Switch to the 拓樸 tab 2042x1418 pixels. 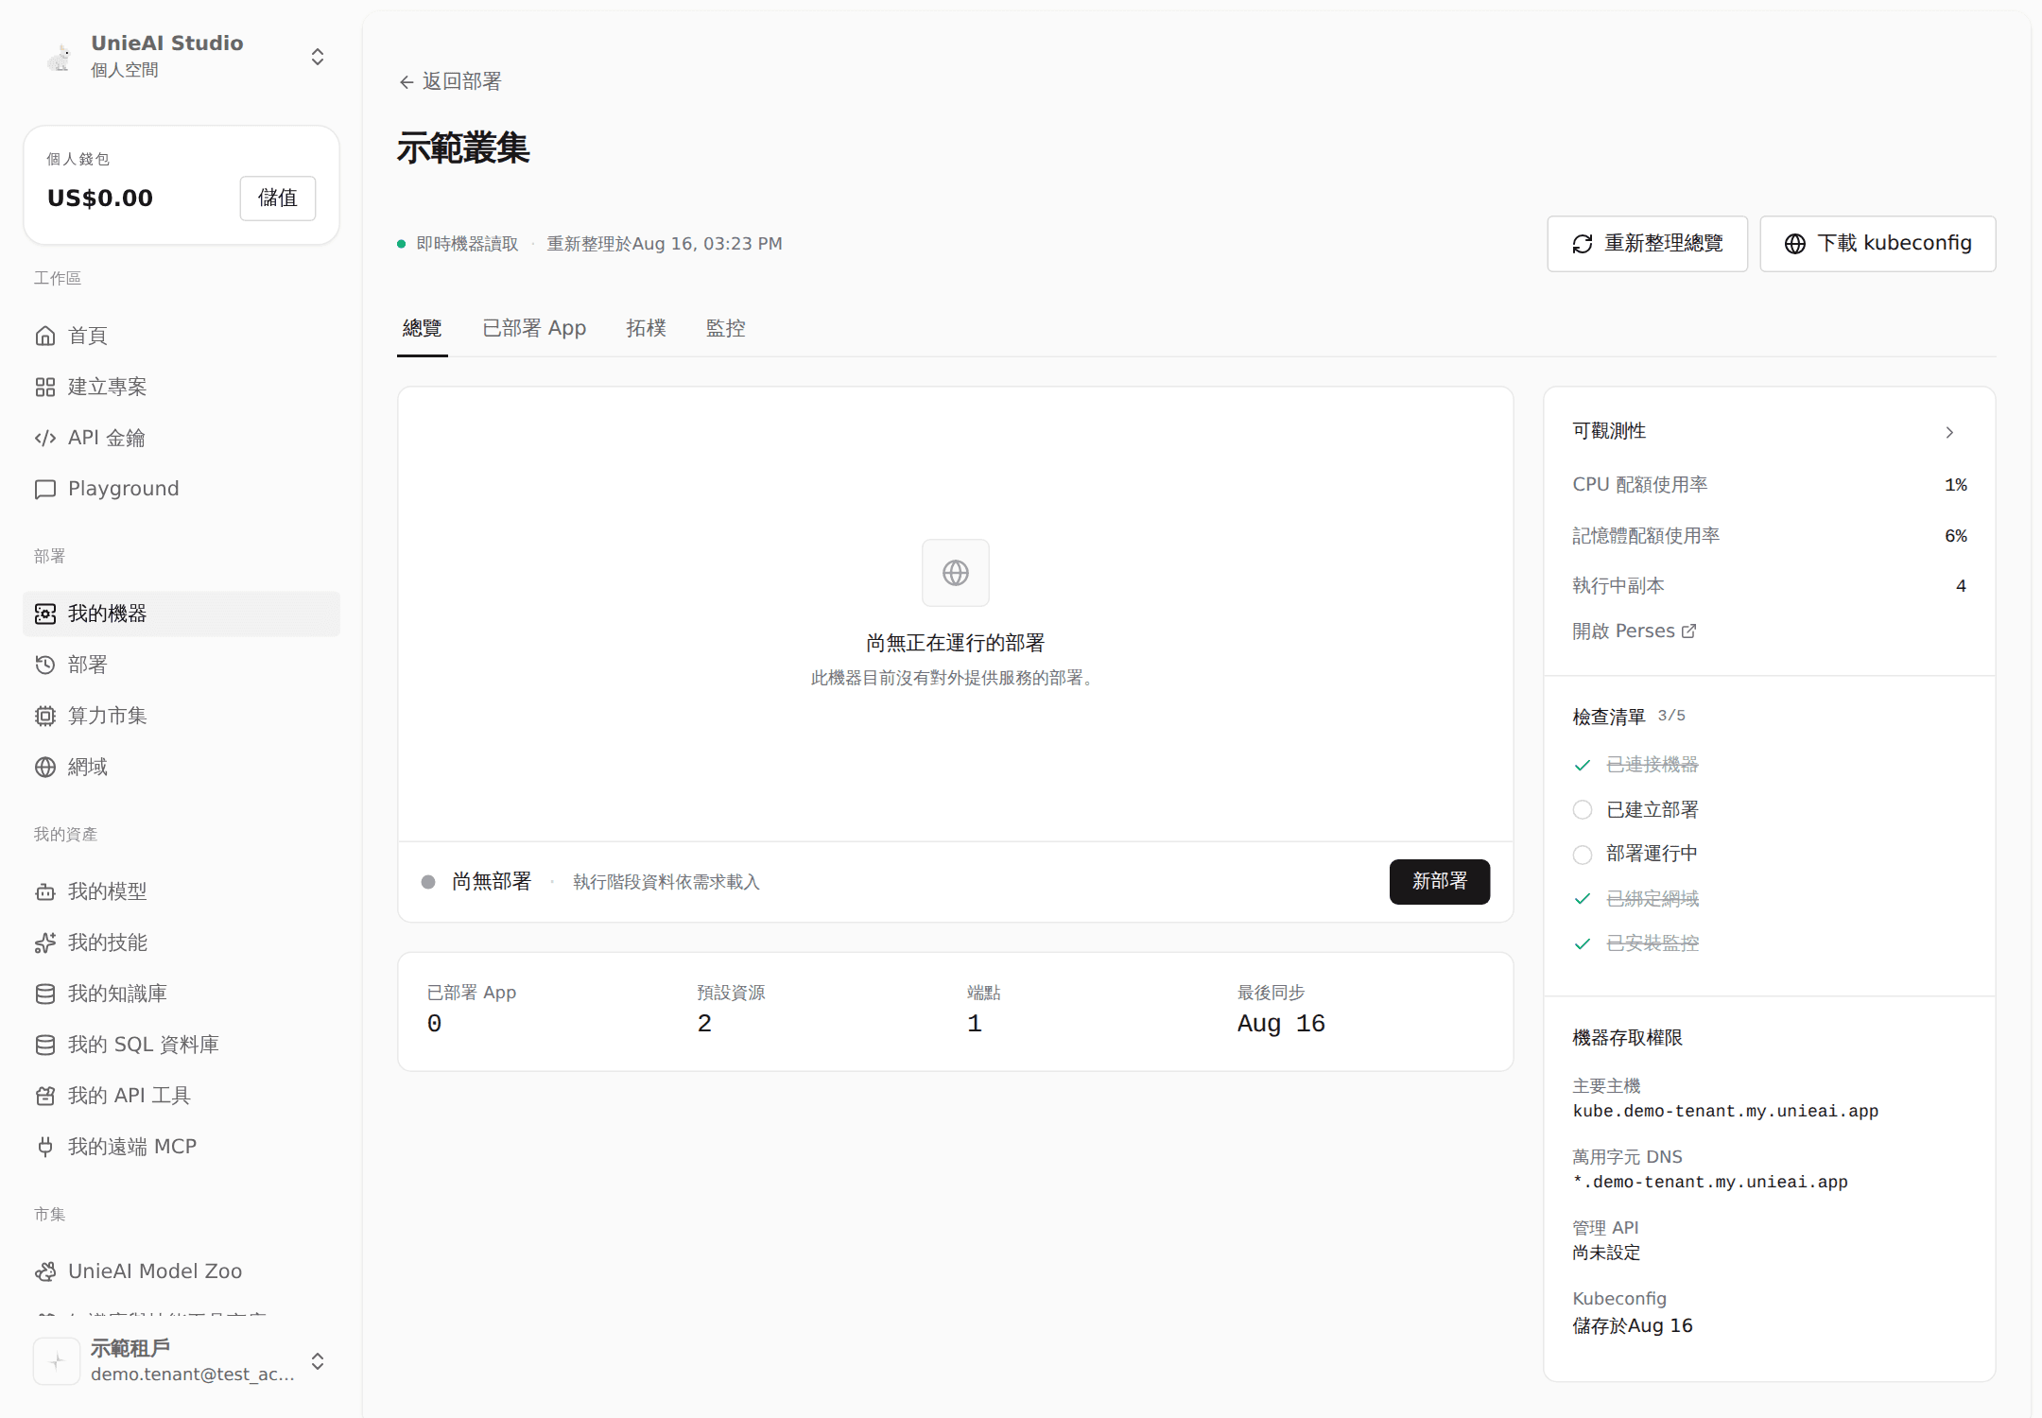647,328
